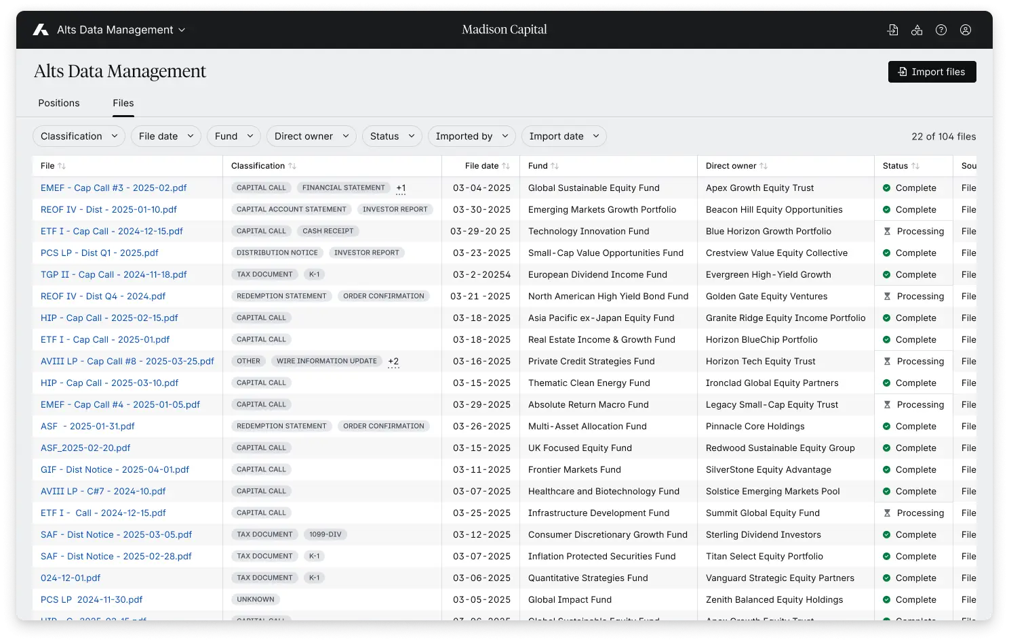The image size is (1009, 642).
Task: Click the Madison Capital title in header
Action: point(504,30)
